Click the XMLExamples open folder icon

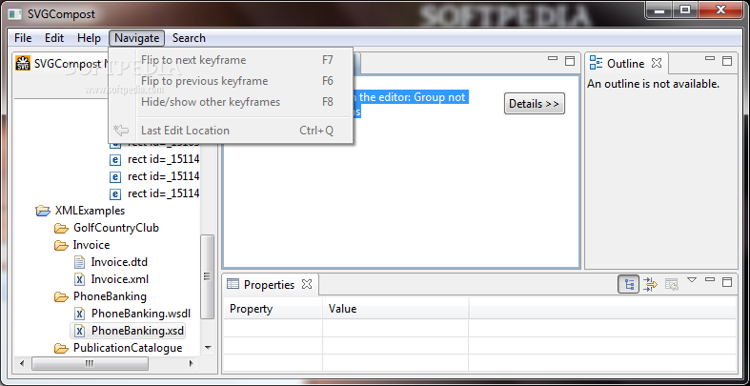tap(43, 211)
